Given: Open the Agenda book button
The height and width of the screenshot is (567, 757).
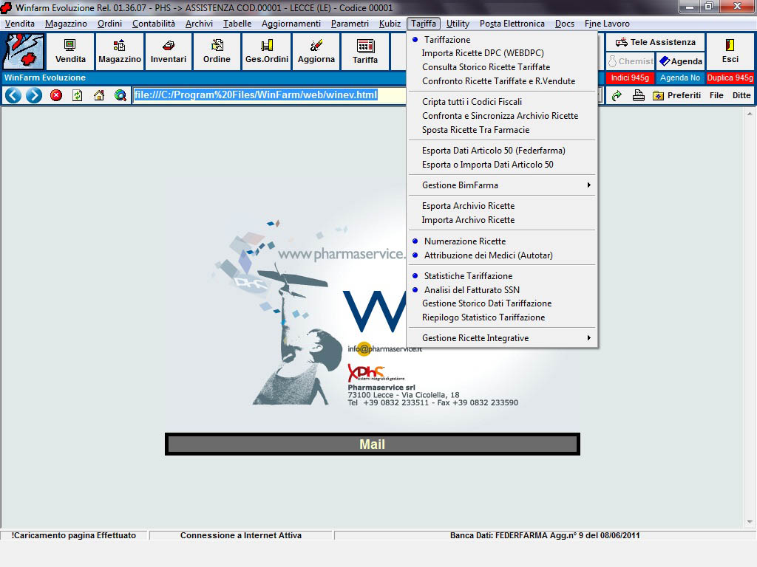Looking at the screenshot, I should (680, 61).
